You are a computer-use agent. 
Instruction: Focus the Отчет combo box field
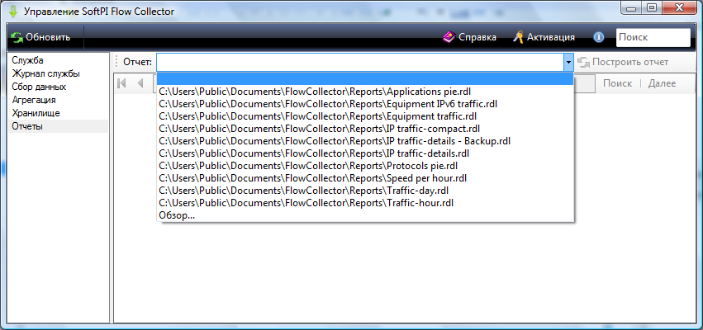click(x=360, y=62)
